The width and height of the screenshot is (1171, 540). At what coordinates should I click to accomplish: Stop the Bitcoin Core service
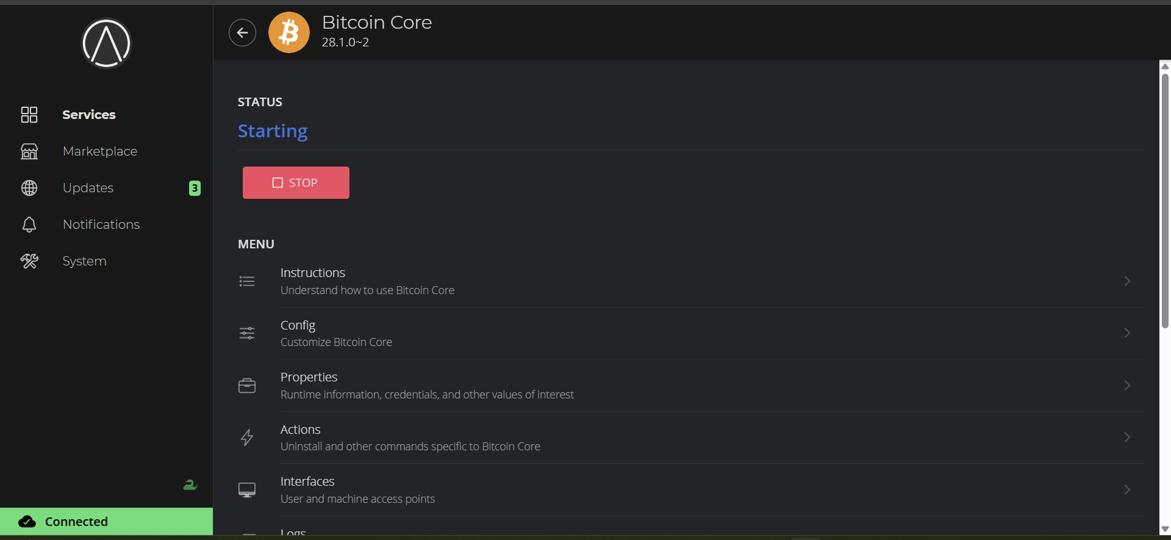[296, 182]
